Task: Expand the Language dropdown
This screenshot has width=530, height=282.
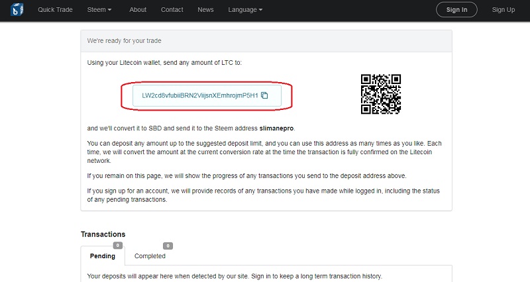Action: coord(245,10)
